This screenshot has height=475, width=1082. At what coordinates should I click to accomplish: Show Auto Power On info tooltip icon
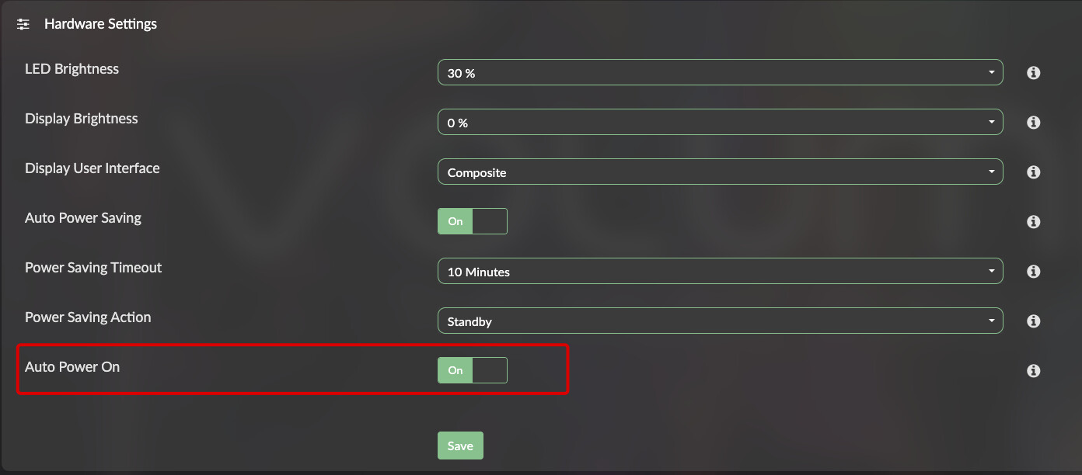point(1033,371)
